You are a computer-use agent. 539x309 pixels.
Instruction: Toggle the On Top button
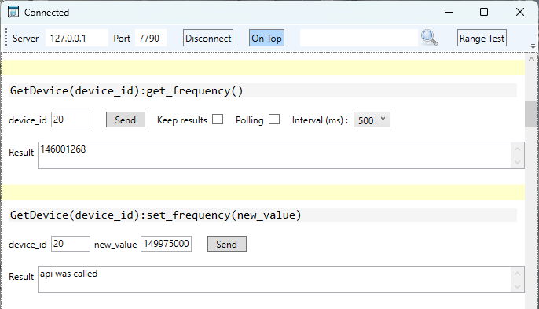click(x=266, y=38)
